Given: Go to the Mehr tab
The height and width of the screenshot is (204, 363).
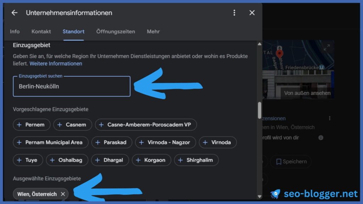Looking at the screenshot, I should pos(153,32).
